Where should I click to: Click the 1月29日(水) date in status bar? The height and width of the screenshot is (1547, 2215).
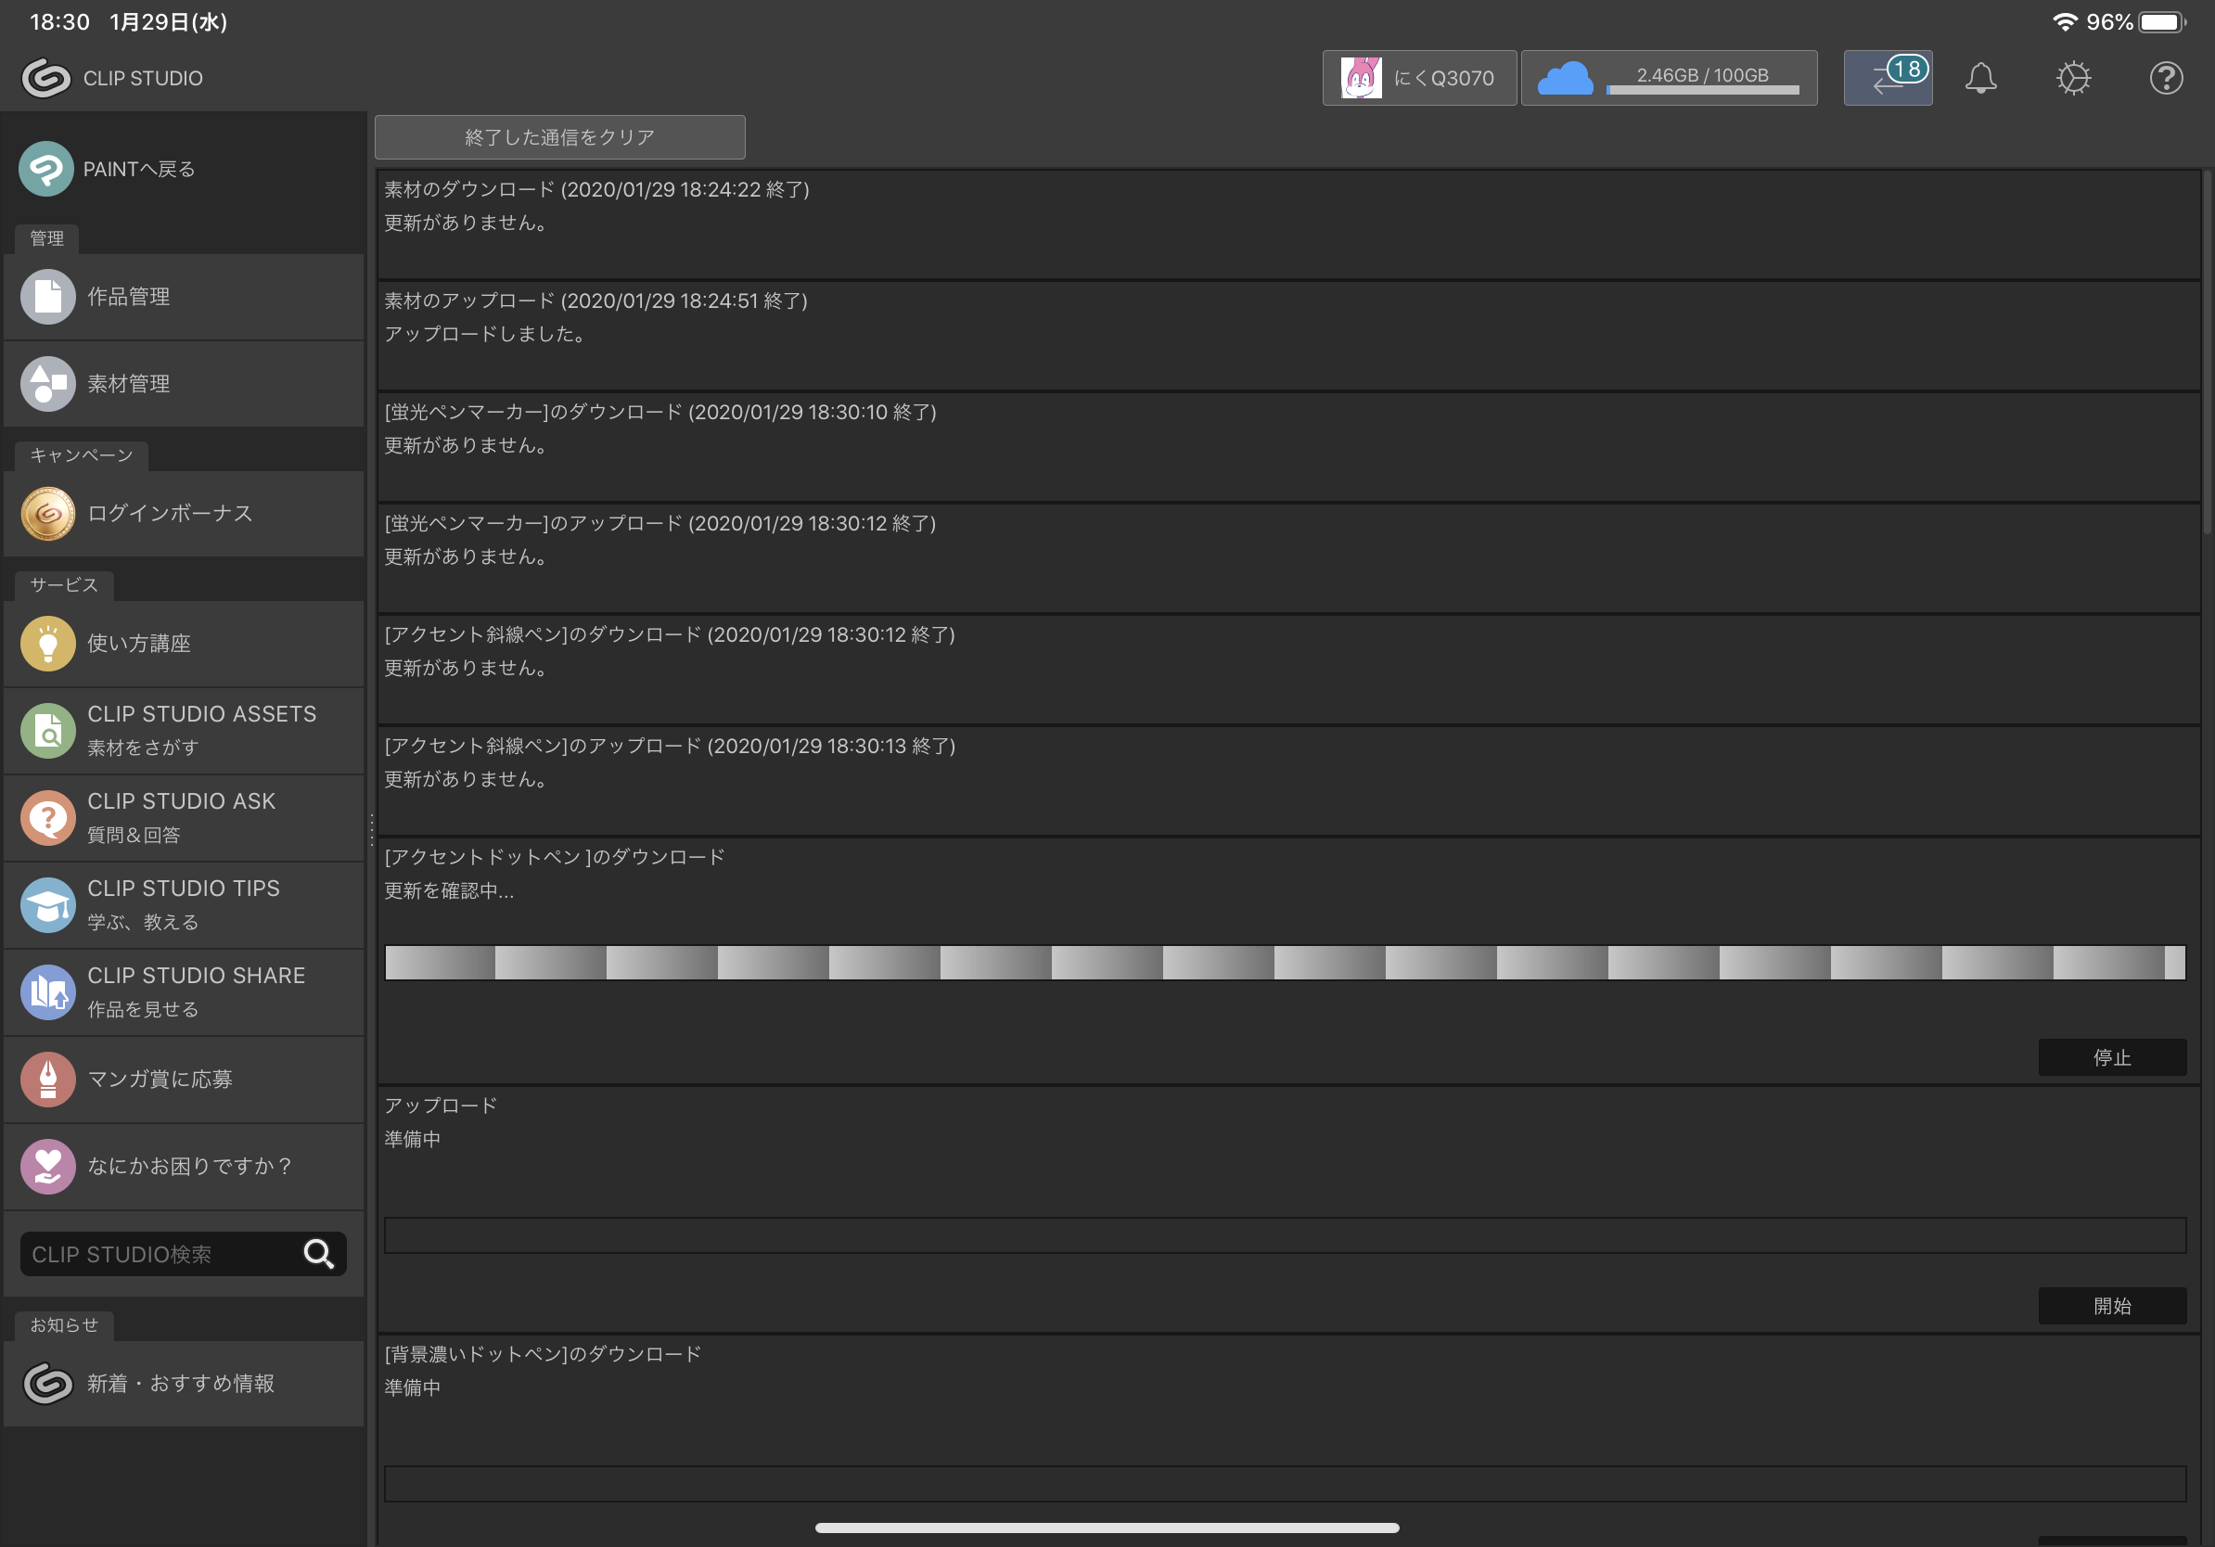point(169,22)
